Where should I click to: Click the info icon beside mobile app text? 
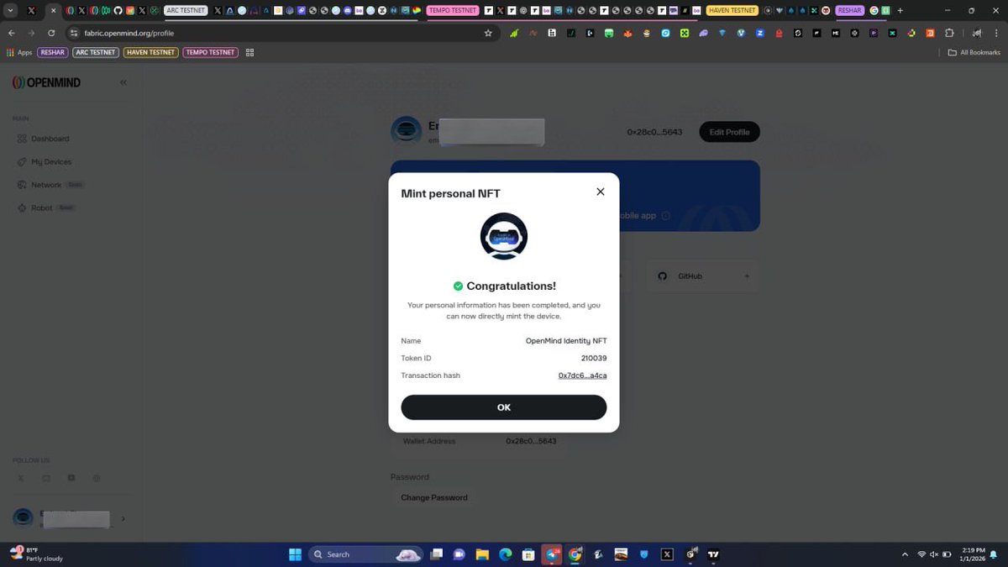[x=665, y=216]
